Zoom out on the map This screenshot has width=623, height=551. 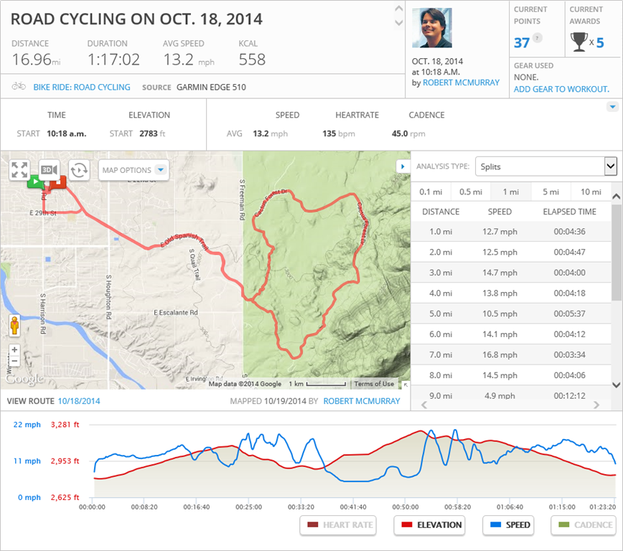(x=14, y=361)
